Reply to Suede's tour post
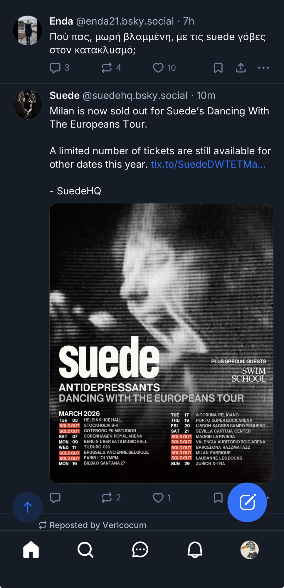This screenshot has width=284, height=588. pyautogui.click(x=55, y=498)
